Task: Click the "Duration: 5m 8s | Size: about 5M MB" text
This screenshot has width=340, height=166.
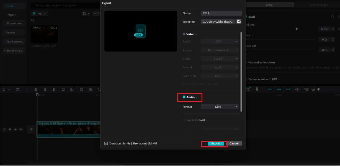Action: click(x=133, y=143)
